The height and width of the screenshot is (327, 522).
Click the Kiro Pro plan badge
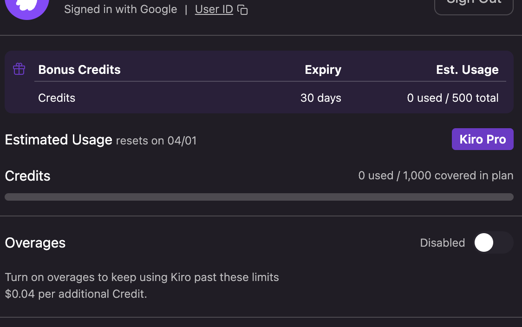pos(483,139)
